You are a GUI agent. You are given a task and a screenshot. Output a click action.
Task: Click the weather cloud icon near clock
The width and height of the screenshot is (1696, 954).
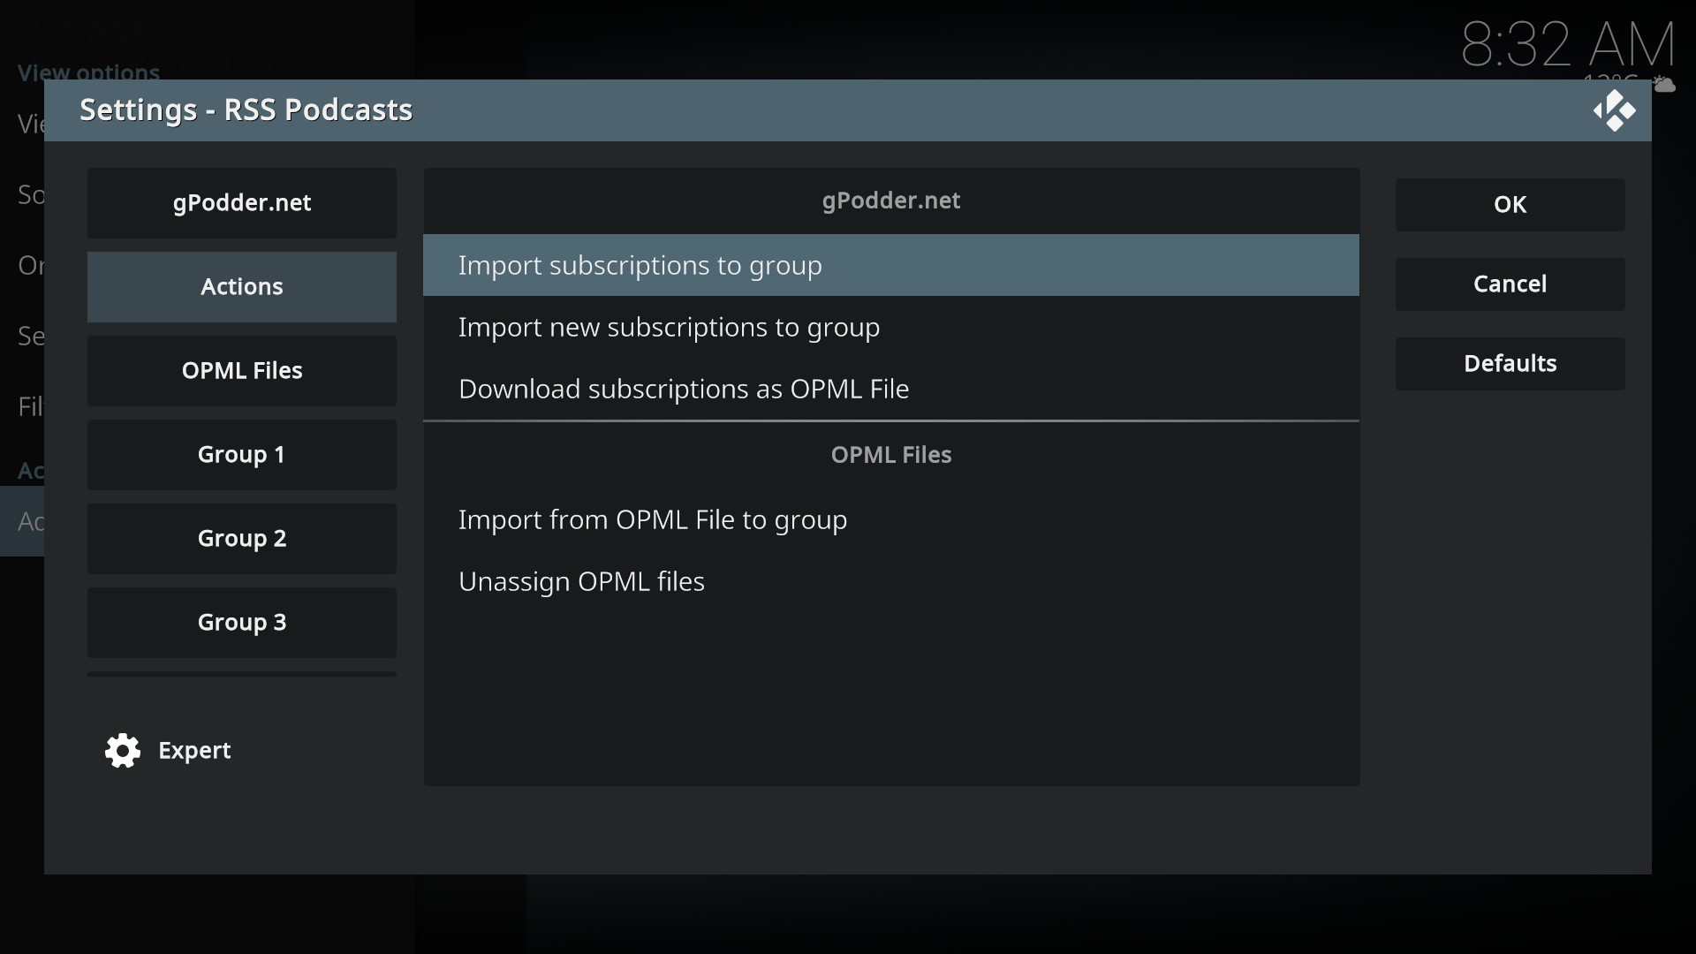[1664, 85]
